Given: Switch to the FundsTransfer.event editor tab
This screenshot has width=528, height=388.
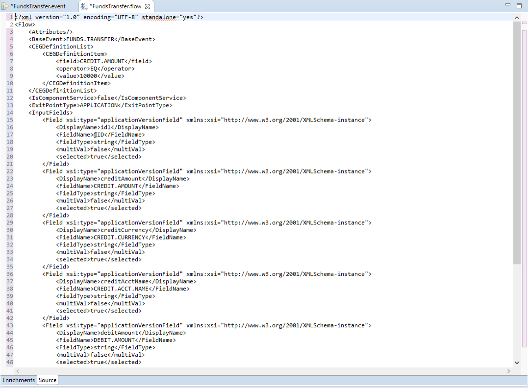Looking at the screenshot, I should [38, 6].
